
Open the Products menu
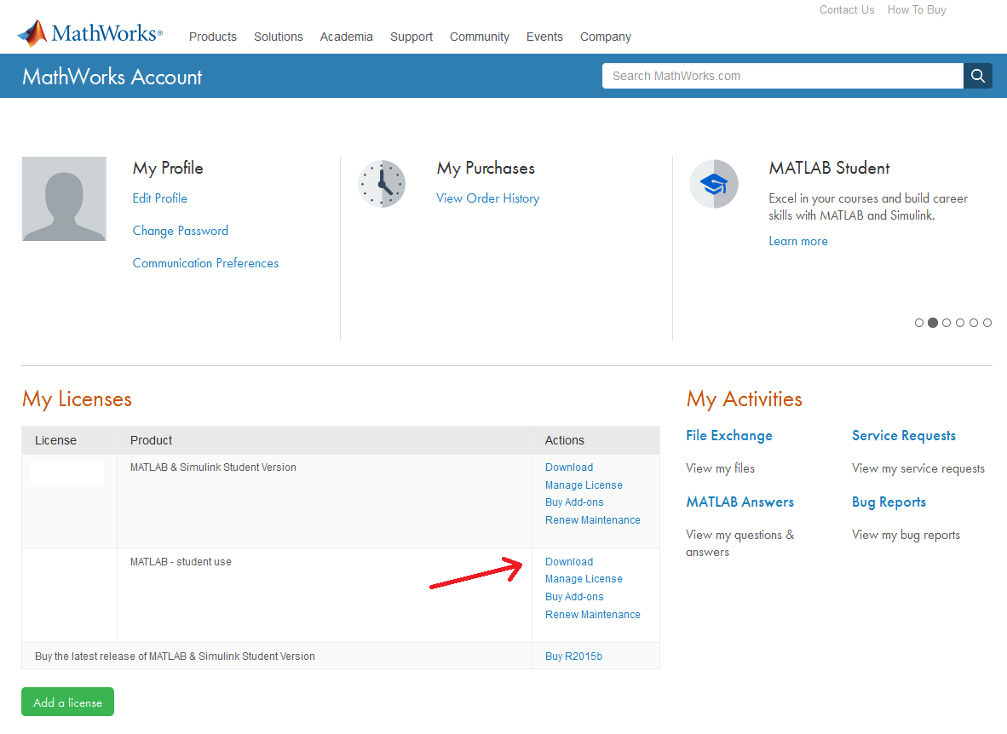pos(212,37)
